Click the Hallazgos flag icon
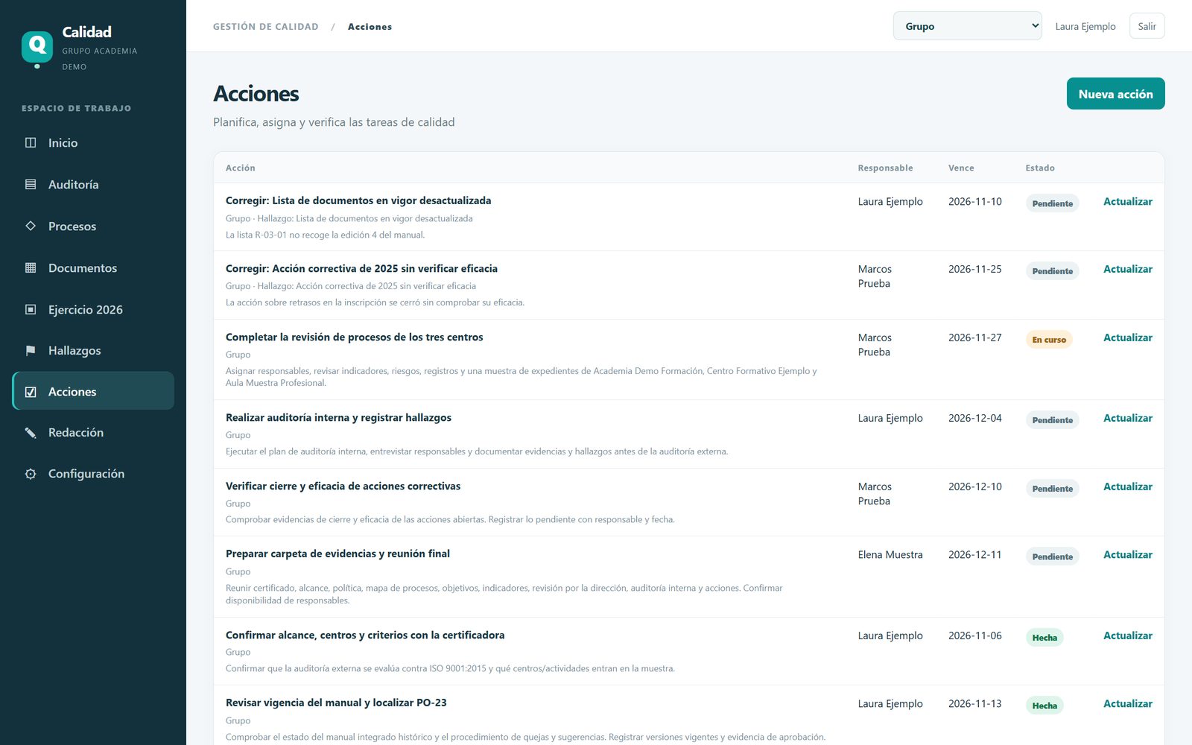This screenshot has height=745, width=1192. [31, 350]
